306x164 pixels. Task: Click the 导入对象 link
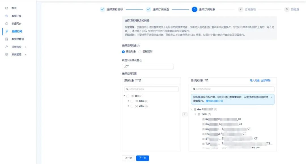point(255,80)
